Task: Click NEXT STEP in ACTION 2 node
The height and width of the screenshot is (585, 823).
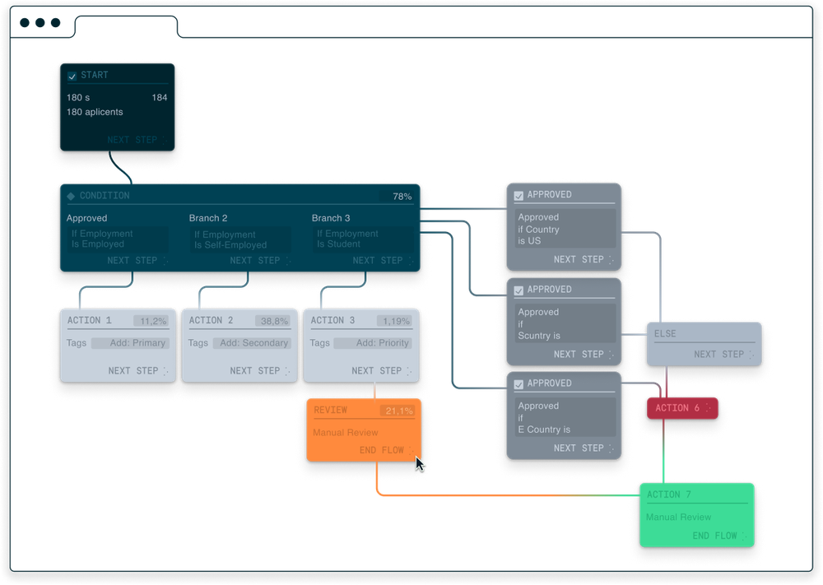Action: click(x=255, y=370)
